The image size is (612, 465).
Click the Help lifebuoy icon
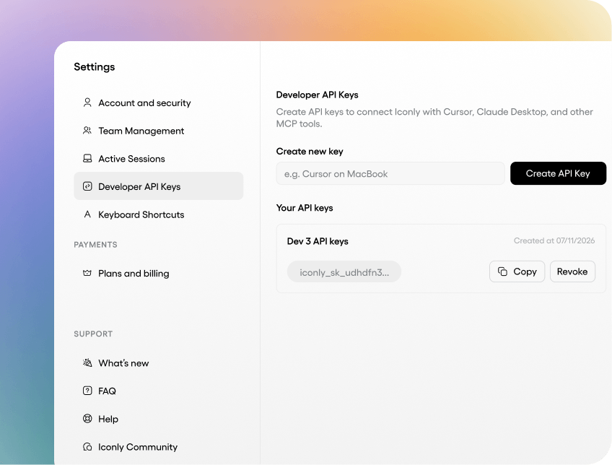point(87,419)
